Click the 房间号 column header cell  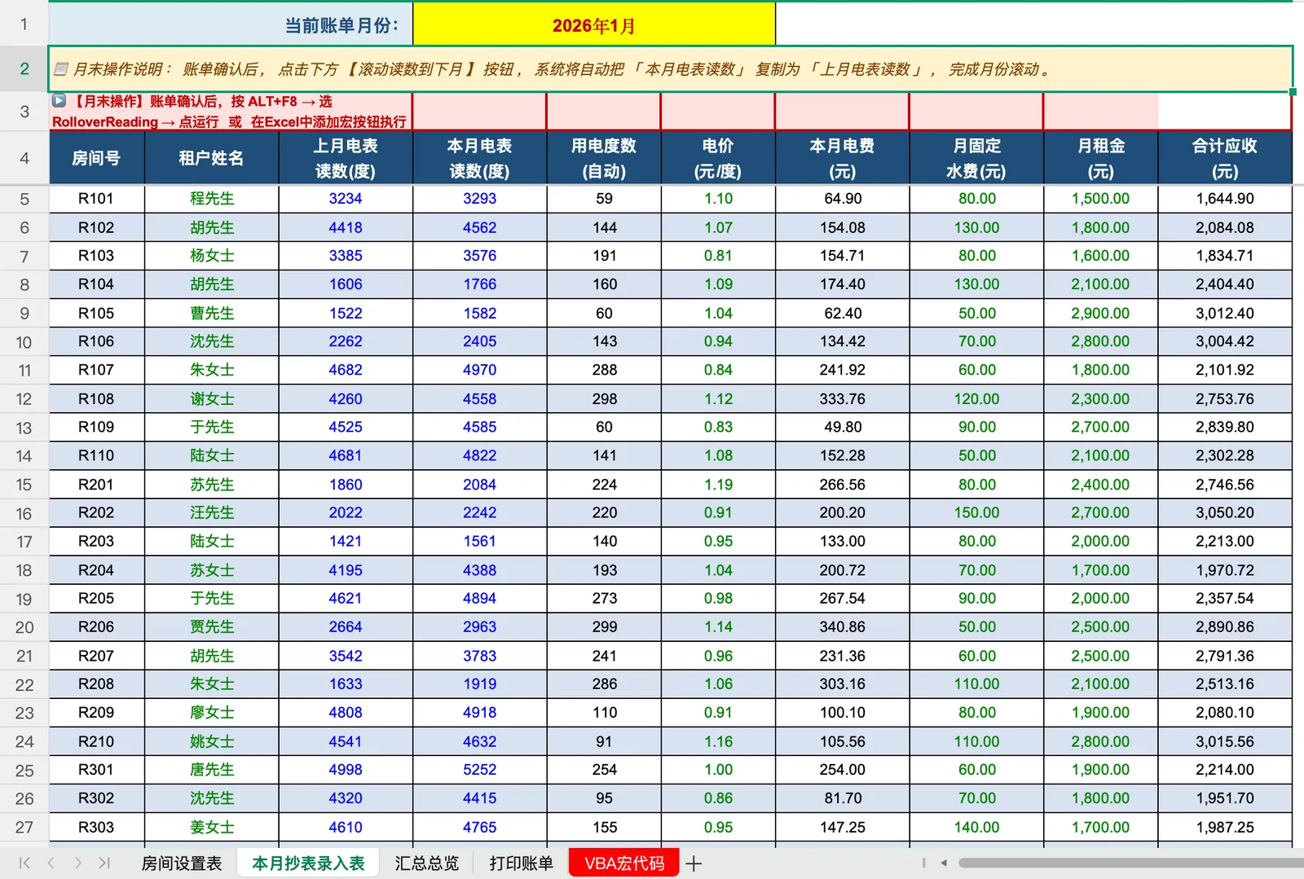pos(96,158)
